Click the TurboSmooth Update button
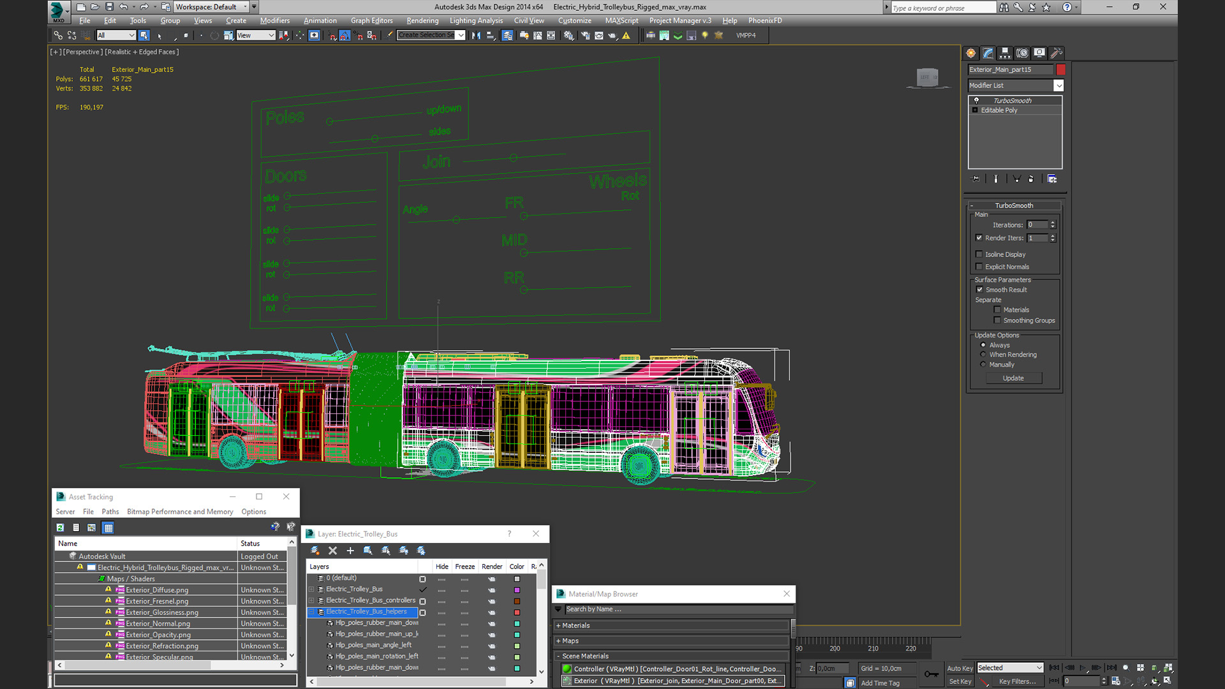This screenshot has height=689, width=1225. coord(1013,378)
